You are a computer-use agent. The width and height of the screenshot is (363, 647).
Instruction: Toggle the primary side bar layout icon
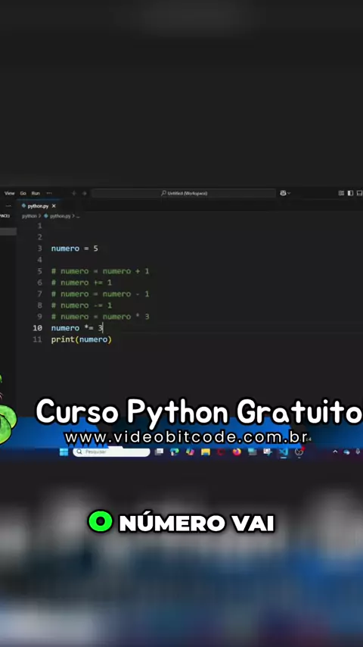(x=350, y=193)
